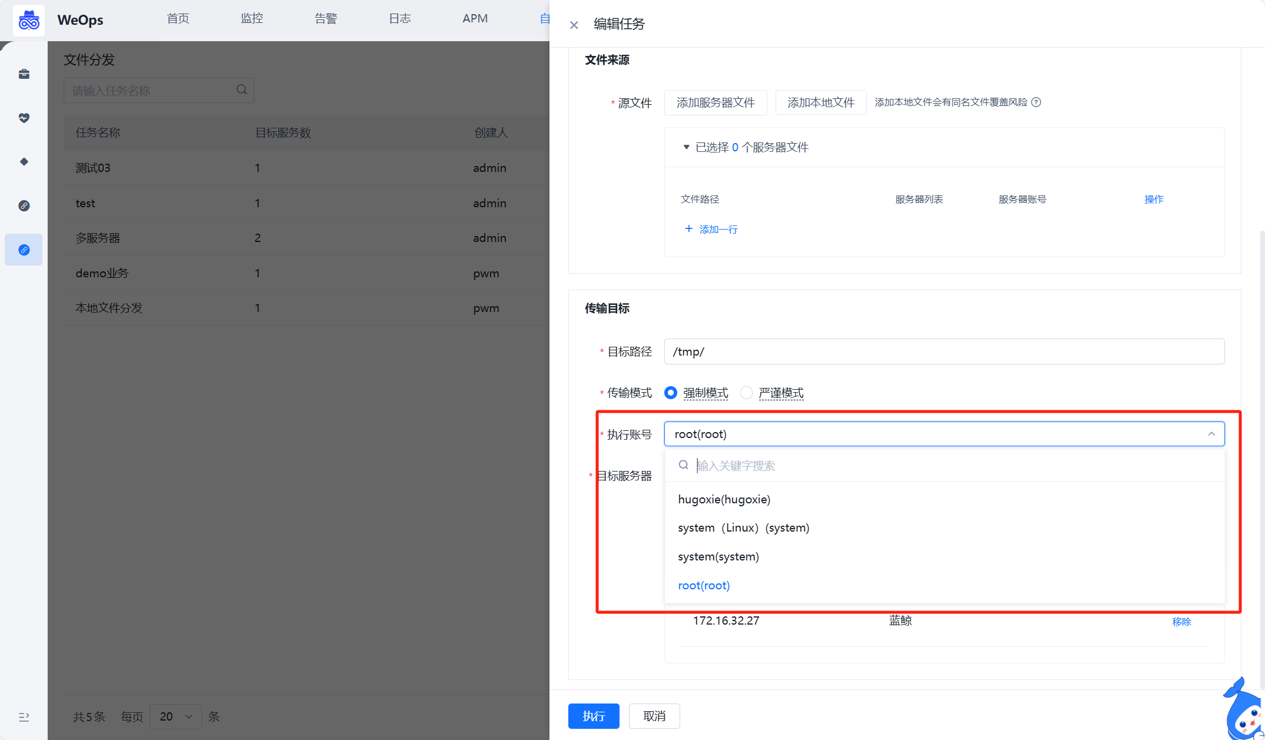Expand the sidebar with the bottom icon
The image size is (1265, 740).
point(24,717)
